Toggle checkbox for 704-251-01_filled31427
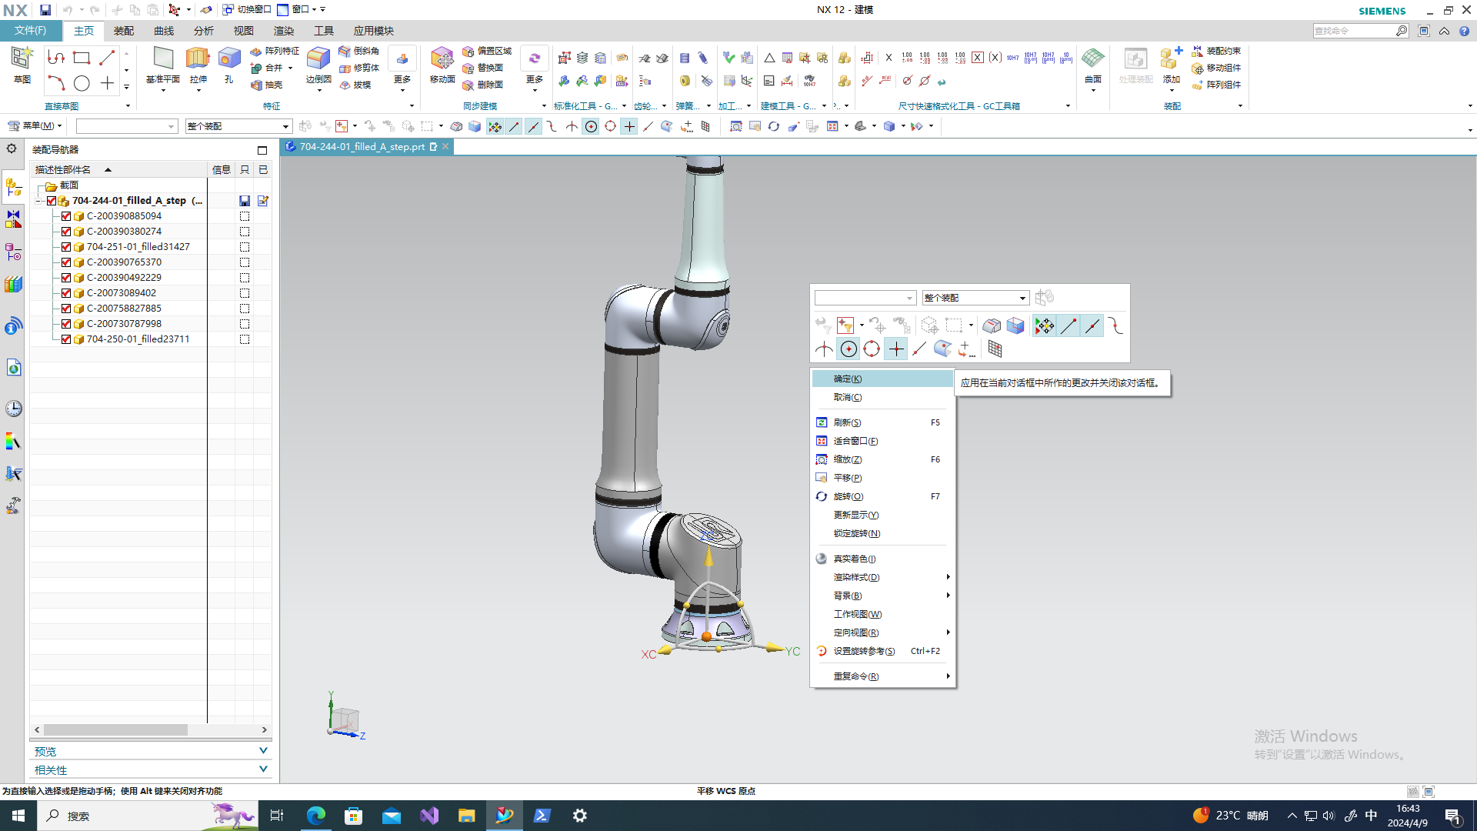The height and width of the screenshot is (831, 1477). coord(66,247)
